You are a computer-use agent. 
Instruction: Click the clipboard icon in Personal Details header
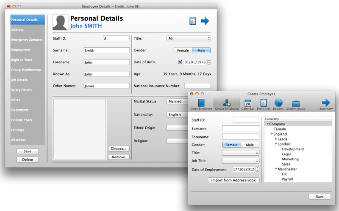[x=193, y=21]
